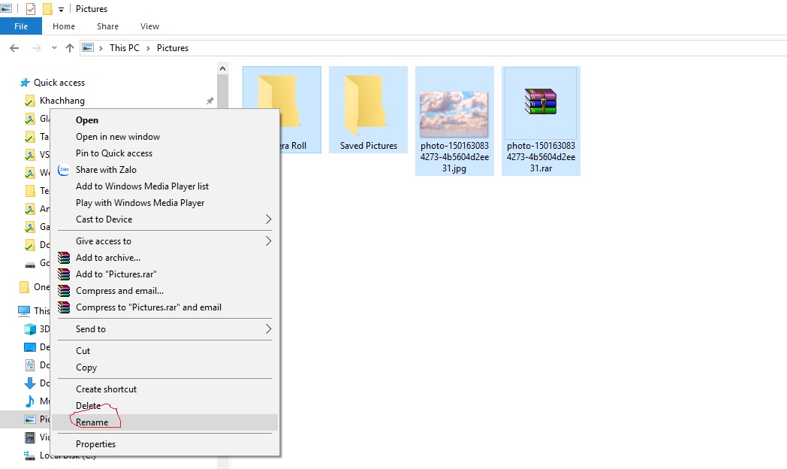Select Compress to "Pictures.rar" and email

point(164,307)
